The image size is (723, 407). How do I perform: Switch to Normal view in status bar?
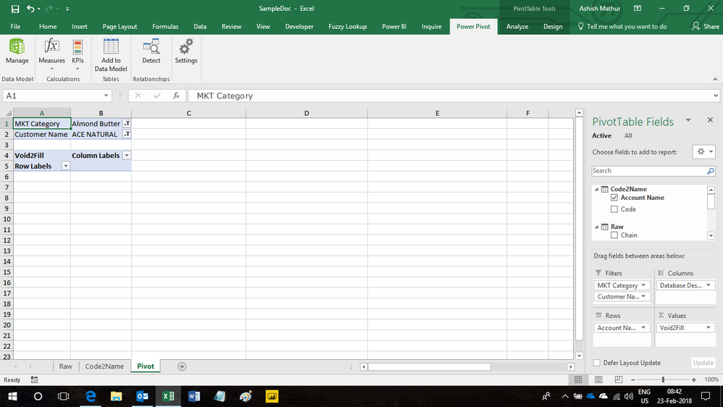coord(578,379)
